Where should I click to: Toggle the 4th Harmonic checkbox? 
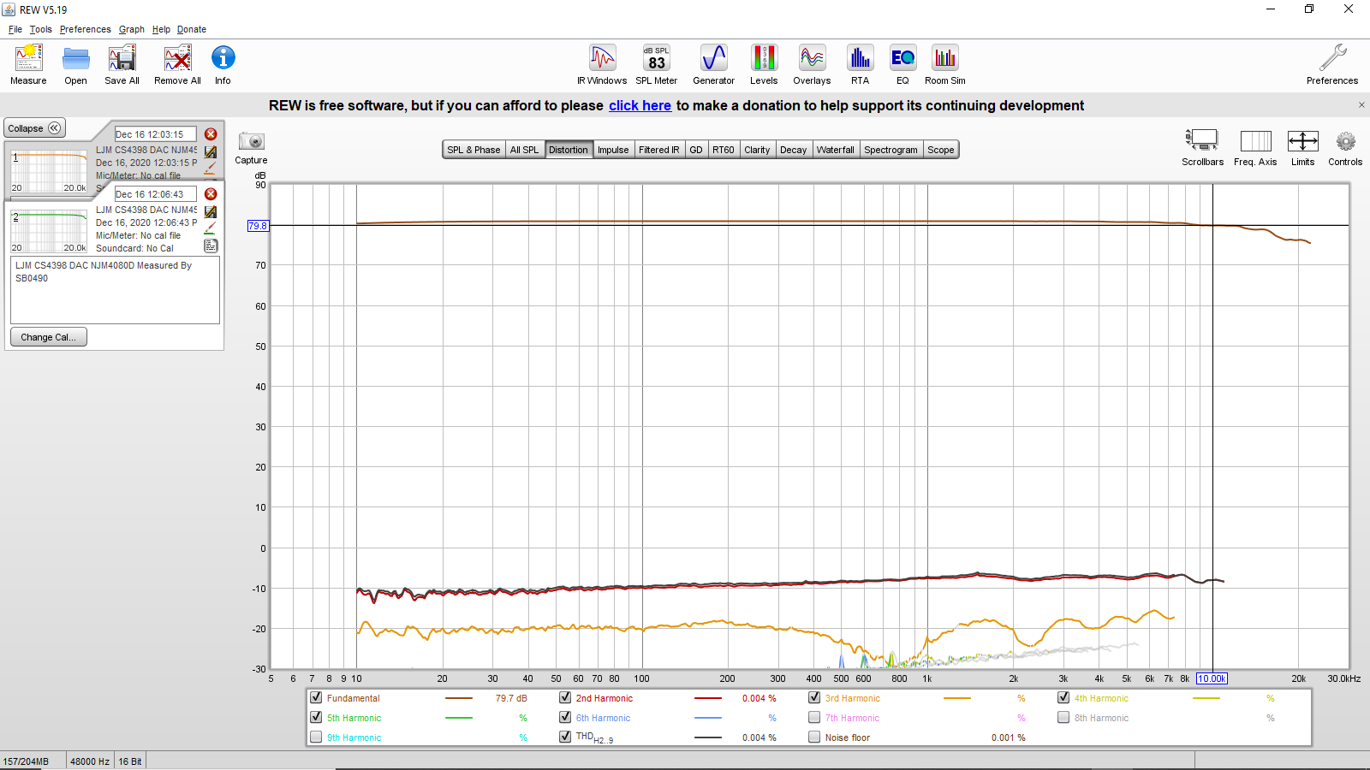[x=1063, y=698]
